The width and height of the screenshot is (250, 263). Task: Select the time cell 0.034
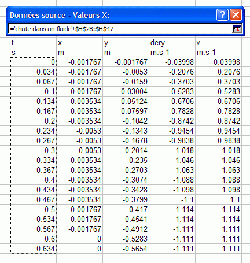point(33,72)
